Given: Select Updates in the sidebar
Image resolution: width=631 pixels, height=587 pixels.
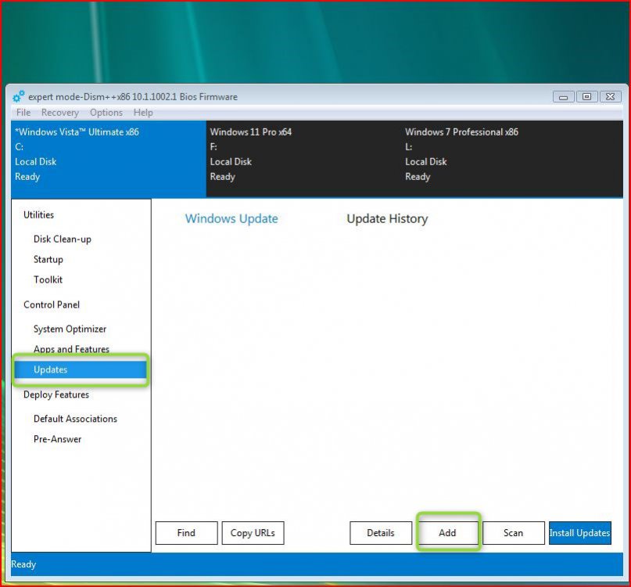Looking at the screenshot, I should pos(81,370).
